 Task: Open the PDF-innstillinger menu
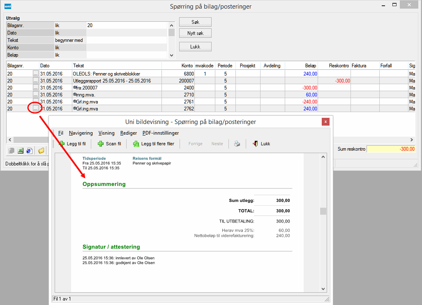(160, 133)
